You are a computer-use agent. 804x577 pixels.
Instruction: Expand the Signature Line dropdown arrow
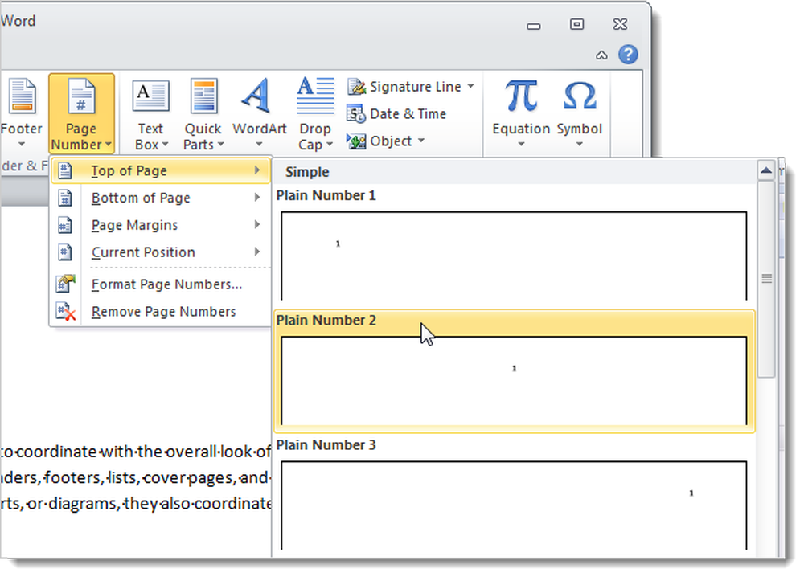pyautogui.click(x=470, y=87)
